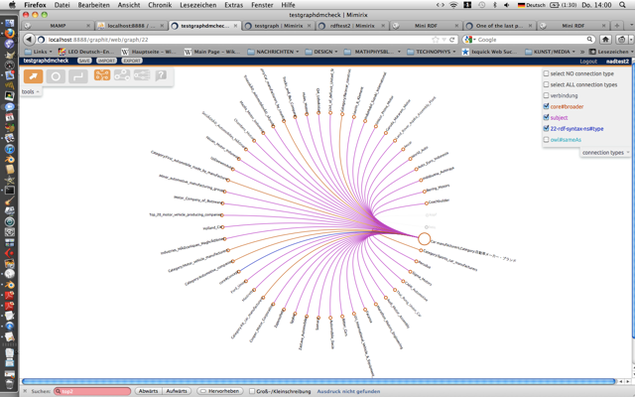Viewport: 635px width, 397px height.
Task: Uncheck the 'subject' connection checkbox
Action: click(x=546, y=117)
